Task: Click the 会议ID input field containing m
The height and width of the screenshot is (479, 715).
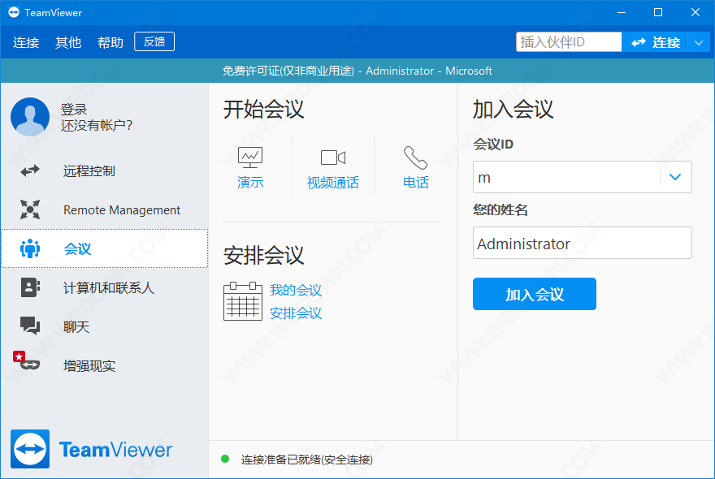Action: pyautogui.click(x=566, y=177)
